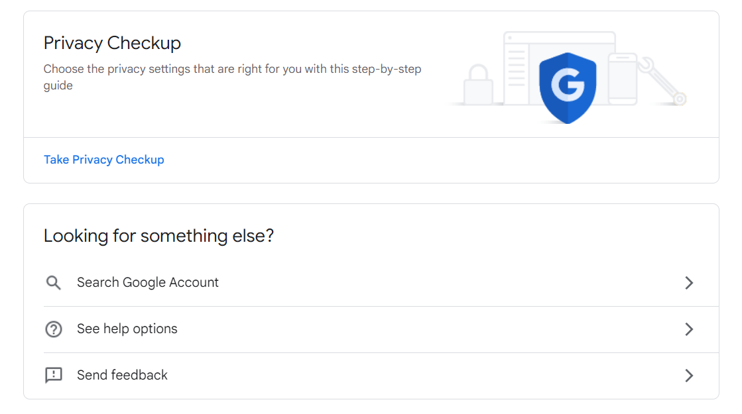Select the Search Google Account label
Viewport: 742px width, 414px height.
[148, 282]
